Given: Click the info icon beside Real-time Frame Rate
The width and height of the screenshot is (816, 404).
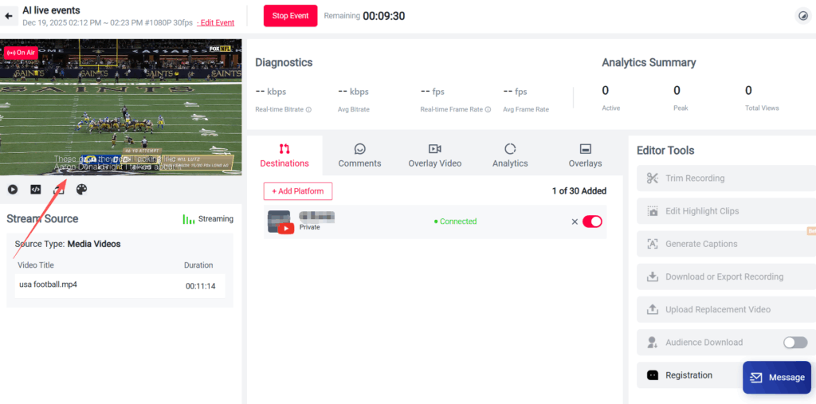Looking at the screenshot, I should [x=488, y=110].
